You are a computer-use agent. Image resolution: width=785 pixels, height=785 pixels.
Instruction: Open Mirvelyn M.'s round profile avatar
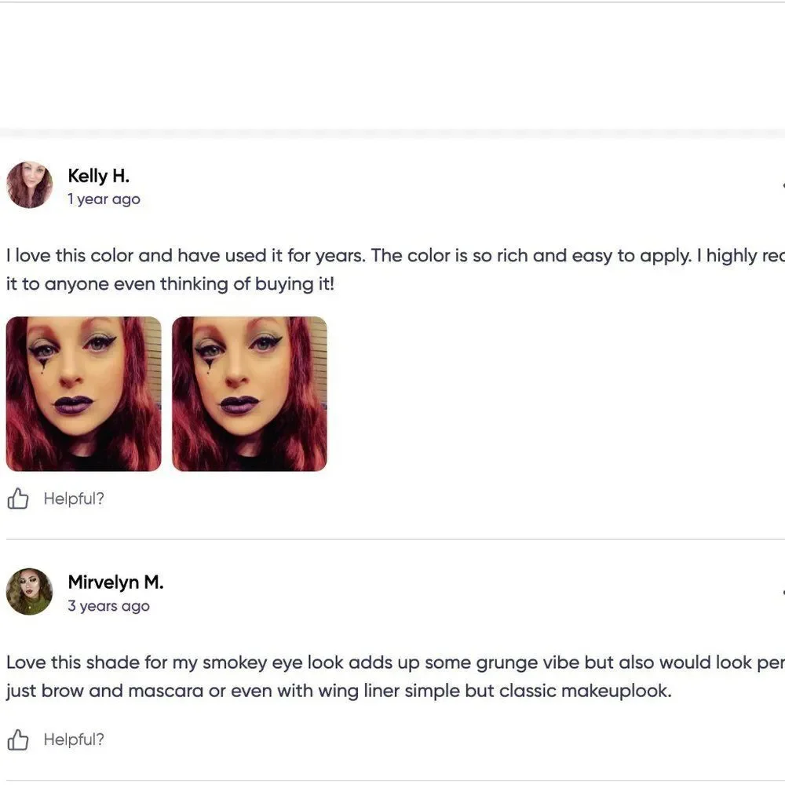[x=29, y=591]
